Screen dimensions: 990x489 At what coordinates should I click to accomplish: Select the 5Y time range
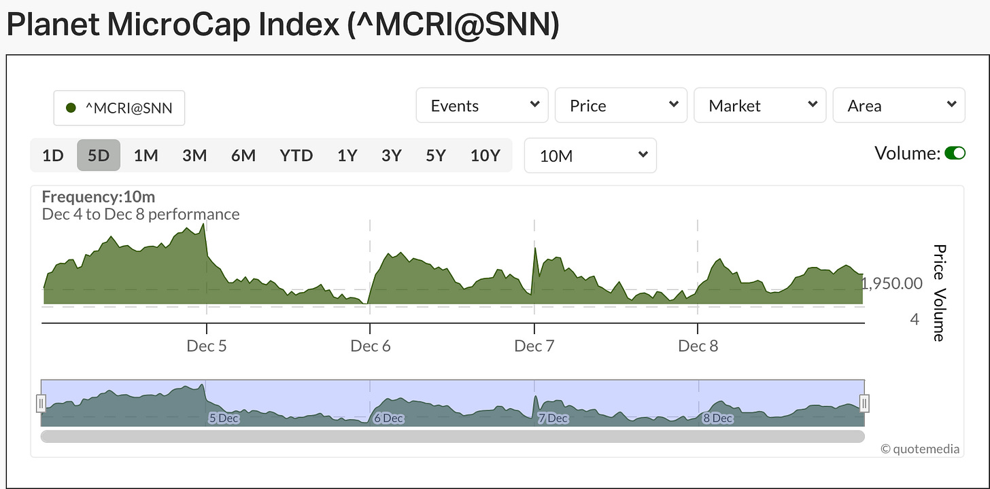[x=436, y=156]
